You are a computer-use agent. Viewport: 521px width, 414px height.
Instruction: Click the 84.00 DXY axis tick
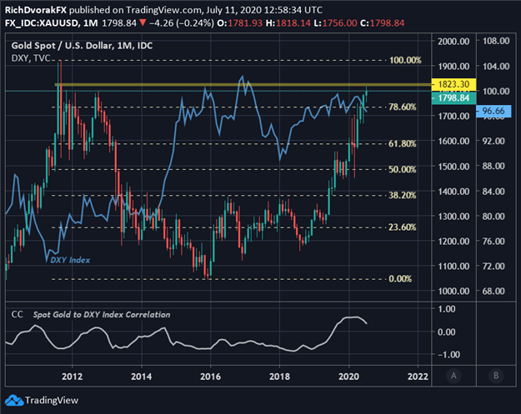coord(493,192)
